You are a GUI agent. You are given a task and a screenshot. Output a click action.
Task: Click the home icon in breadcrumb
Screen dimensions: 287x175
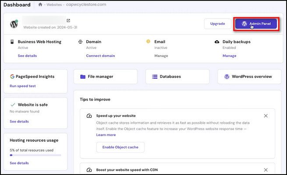41,5
